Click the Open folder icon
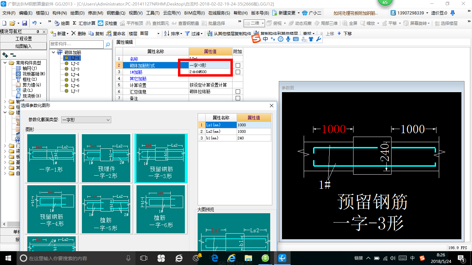 pos(12,23)
